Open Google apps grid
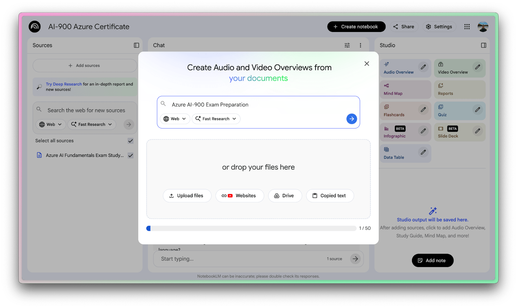This screenshot has height=308, width=517. 467,26
